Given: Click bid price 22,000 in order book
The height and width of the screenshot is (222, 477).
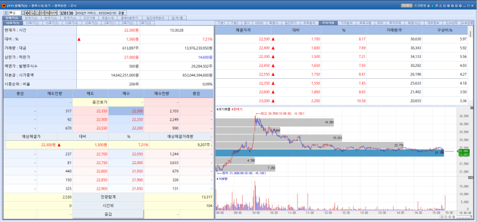Looking at the screenshot, I should click(126, 163).
